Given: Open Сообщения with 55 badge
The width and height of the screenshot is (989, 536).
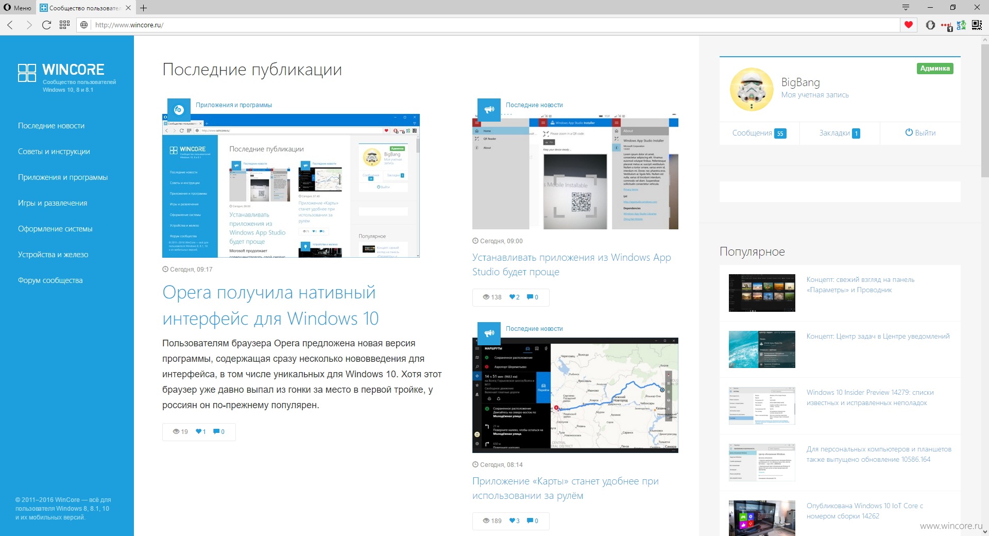Looking at the screenshot, I should point(759,133).
